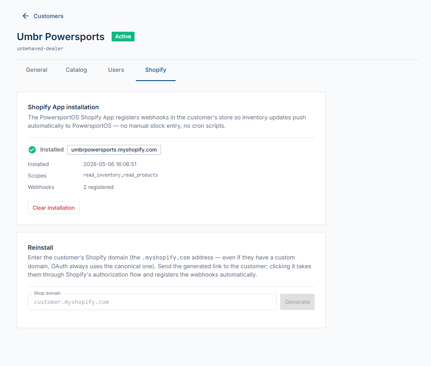This screenshot has width=431, height=366.
Task: Click the unbehaved-dealer slug text
Action: point(40,48)
